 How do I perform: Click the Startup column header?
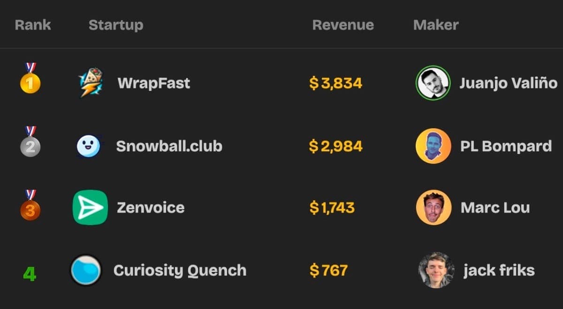[116, 25]
